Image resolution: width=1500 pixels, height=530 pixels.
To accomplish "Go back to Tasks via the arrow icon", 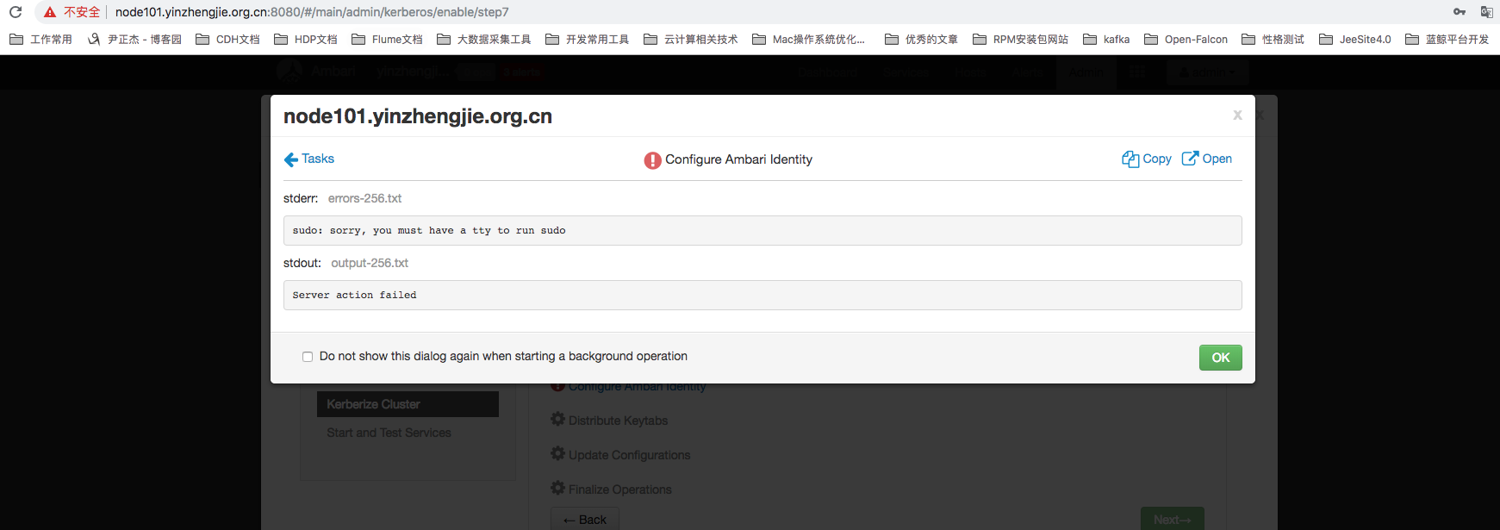I will tap(291, 159).
